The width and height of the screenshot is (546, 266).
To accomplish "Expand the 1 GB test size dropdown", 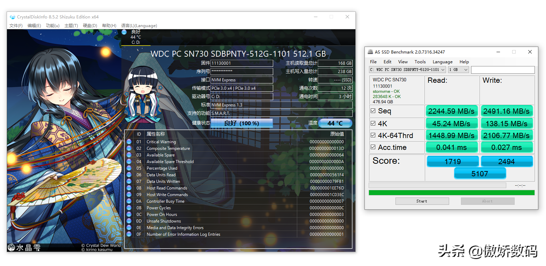I will click(458, 70).
